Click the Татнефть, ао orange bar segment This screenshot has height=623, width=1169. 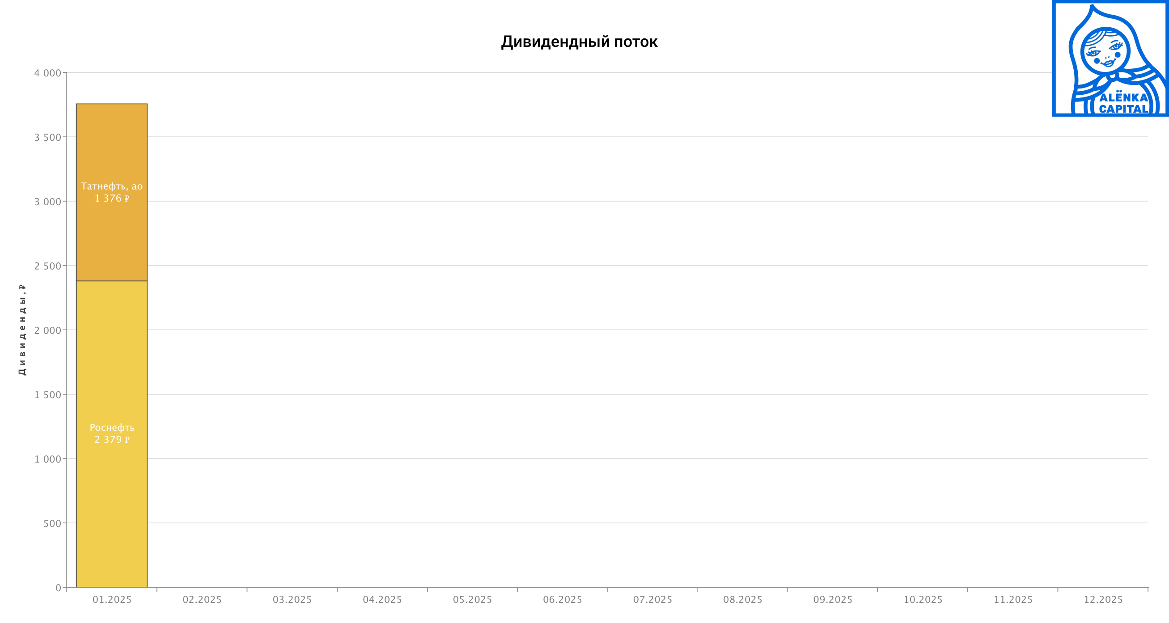click(x=112, y=236)
